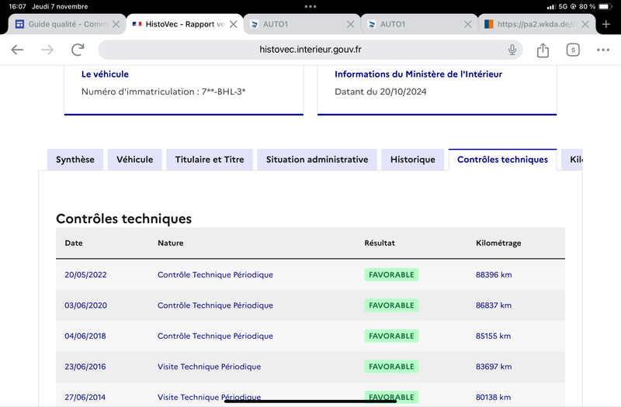Click the forward navigation arrow
The height and width of the screenshot is (407, 621).
pyautogui.click(x=47, y=50)
